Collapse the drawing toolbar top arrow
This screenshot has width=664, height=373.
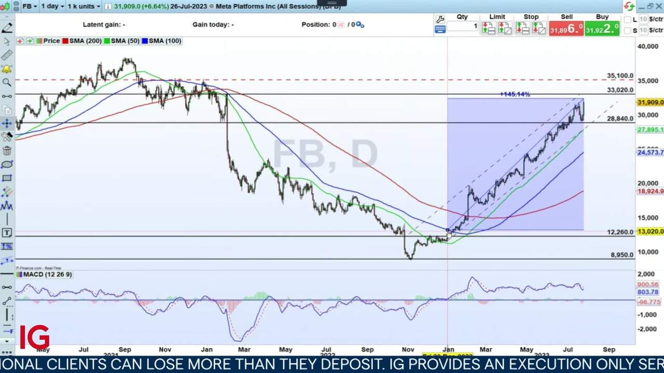[x=7, y=17]
